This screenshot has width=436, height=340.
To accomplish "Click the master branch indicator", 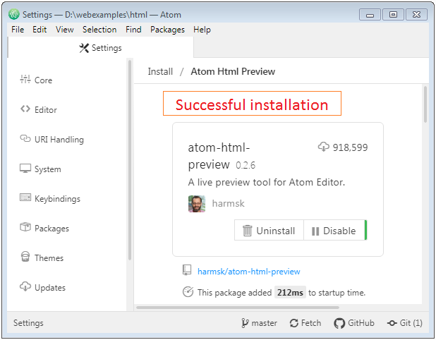I will [x=259, y=323].
